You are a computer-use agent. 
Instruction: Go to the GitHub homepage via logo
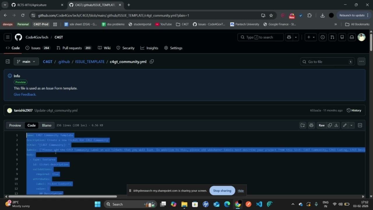[18, 37]
